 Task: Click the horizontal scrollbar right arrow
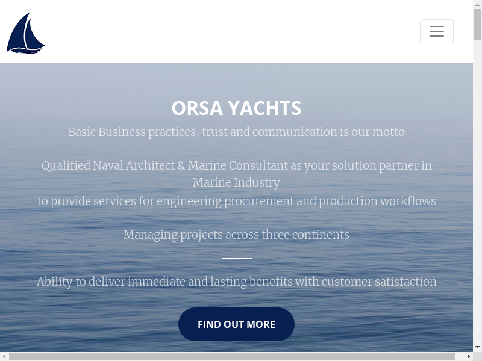[468, 356]
